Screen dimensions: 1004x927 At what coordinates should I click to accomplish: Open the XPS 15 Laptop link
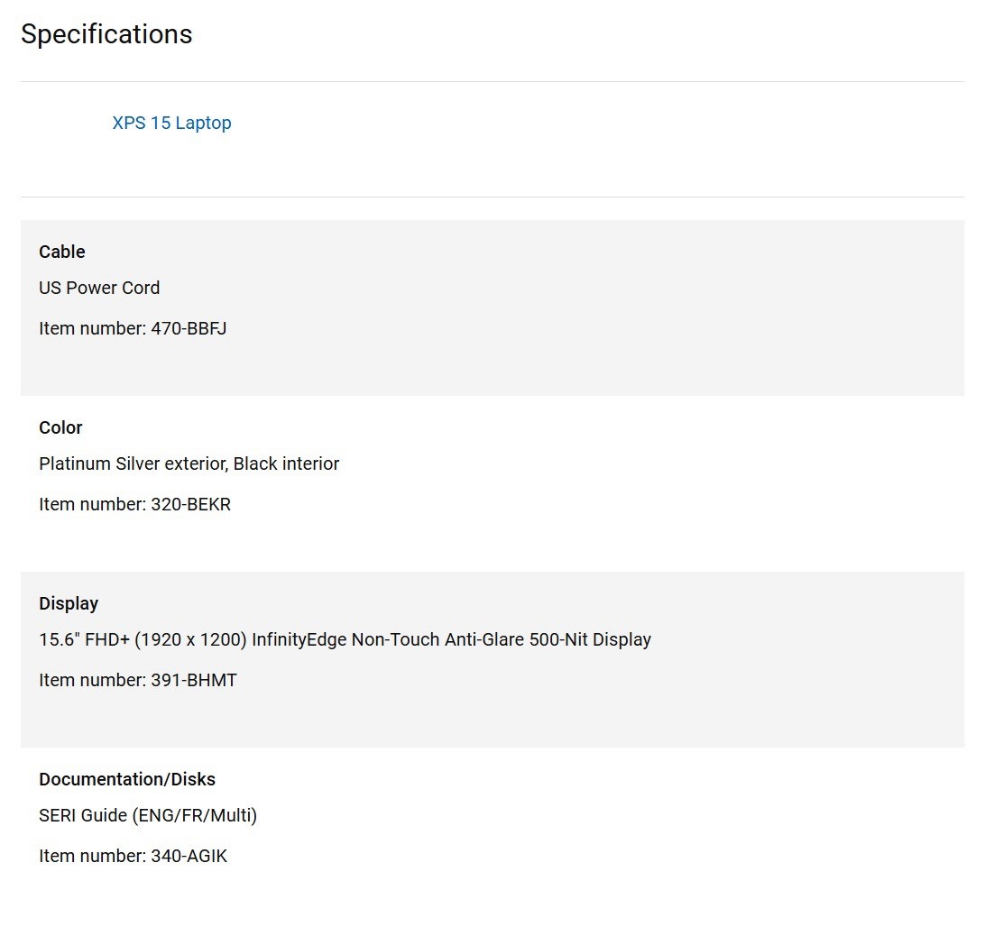click(x=171, y=123)
